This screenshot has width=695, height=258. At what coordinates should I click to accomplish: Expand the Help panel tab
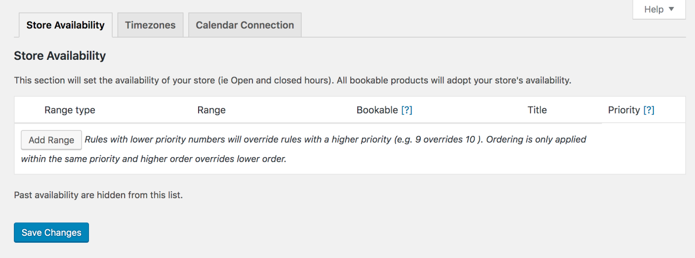click(x=654, y=9)
